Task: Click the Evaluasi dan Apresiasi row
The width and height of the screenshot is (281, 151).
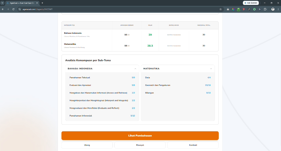Action: 102,85
